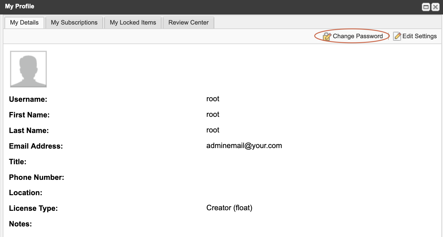The width and height of the screenshot is (443, 237).
Task: Click the Location: label
Action: (26, 193)
